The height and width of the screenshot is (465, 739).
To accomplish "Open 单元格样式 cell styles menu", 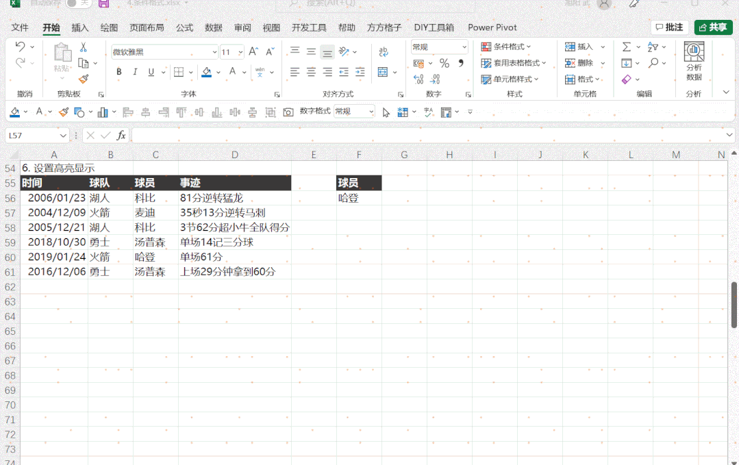I will click(x=510, y=79).
